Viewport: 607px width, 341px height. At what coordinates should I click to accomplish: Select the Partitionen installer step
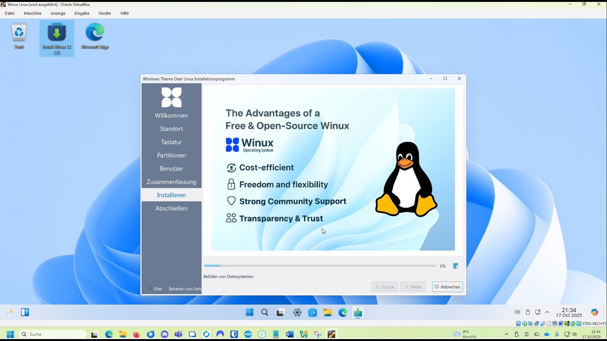point(171,155)
